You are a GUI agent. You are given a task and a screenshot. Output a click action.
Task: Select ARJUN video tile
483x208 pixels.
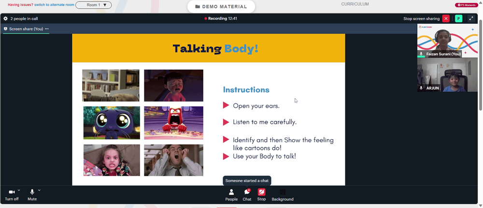pos(447,75)
